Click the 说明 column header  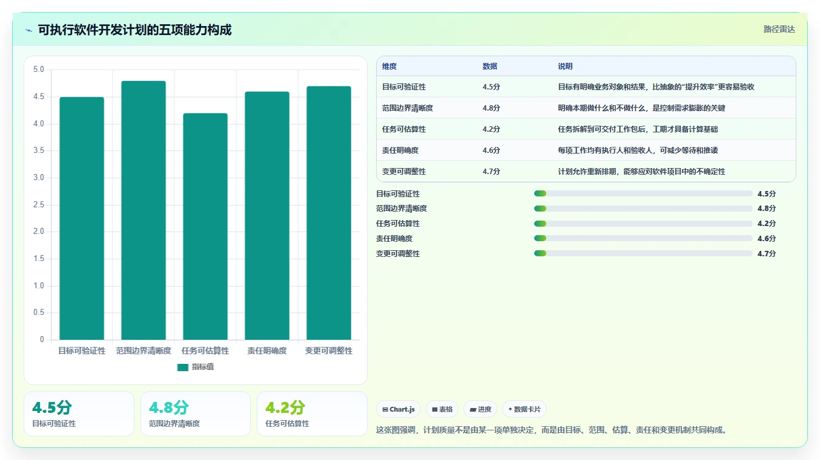click(x=565, y=66)
